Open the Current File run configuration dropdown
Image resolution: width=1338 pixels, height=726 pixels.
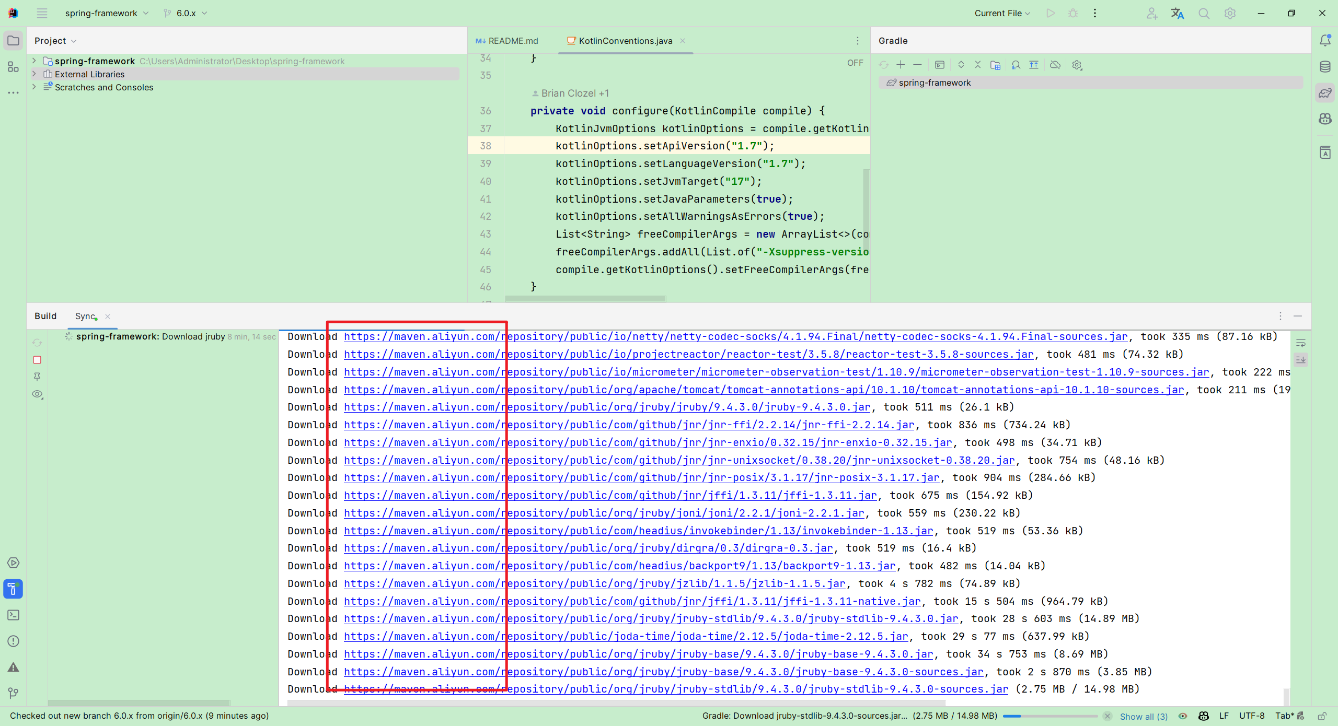point(1002,13)
